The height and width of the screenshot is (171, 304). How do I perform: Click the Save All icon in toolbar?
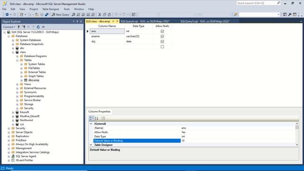click(47, 15)
